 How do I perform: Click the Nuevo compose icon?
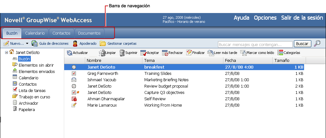(x=6, y=43)
